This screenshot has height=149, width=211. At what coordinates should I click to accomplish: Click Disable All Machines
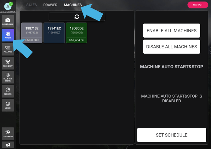172,47
